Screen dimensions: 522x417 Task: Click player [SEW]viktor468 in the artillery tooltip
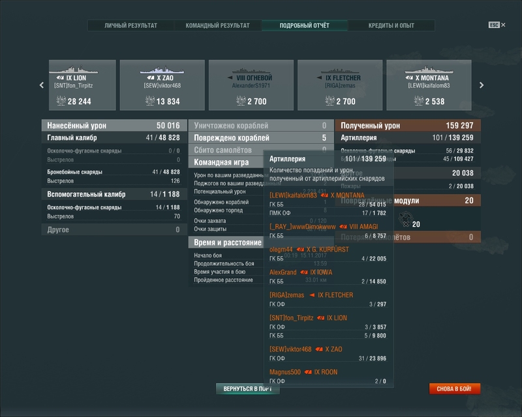[290, 349]
